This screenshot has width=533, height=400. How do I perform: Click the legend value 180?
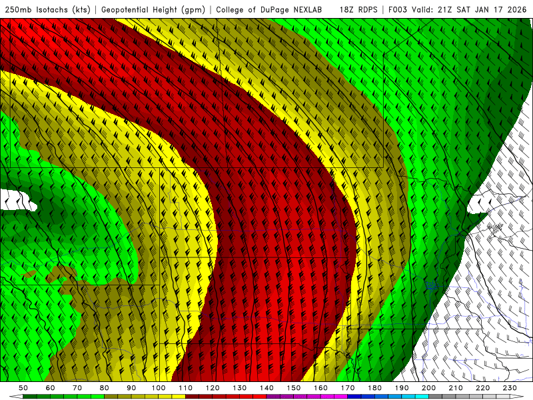(374, 388)
